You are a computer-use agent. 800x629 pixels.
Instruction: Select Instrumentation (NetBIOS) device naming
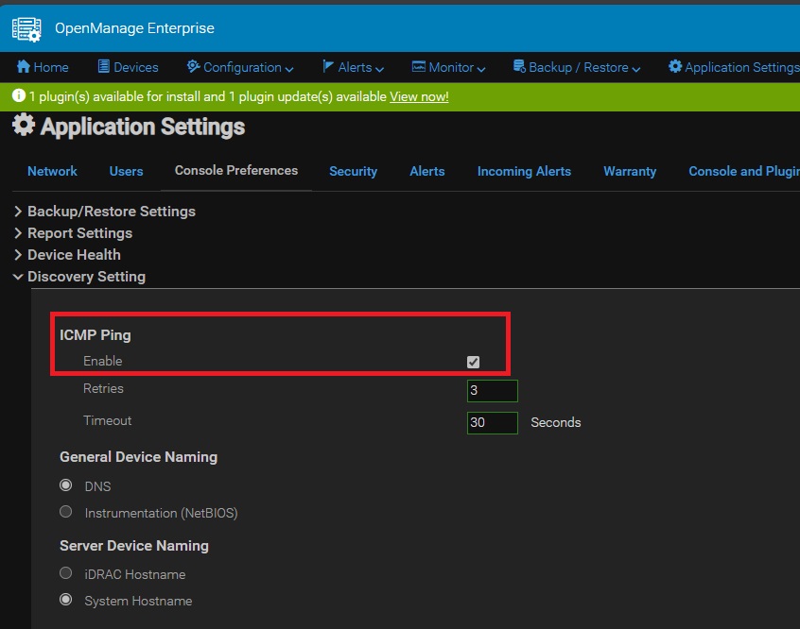click(65, 511)
